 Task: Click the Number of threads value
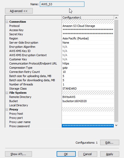point(88,84)
